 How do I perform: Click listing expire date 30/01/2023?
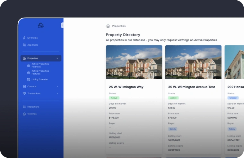coord(174,150)
